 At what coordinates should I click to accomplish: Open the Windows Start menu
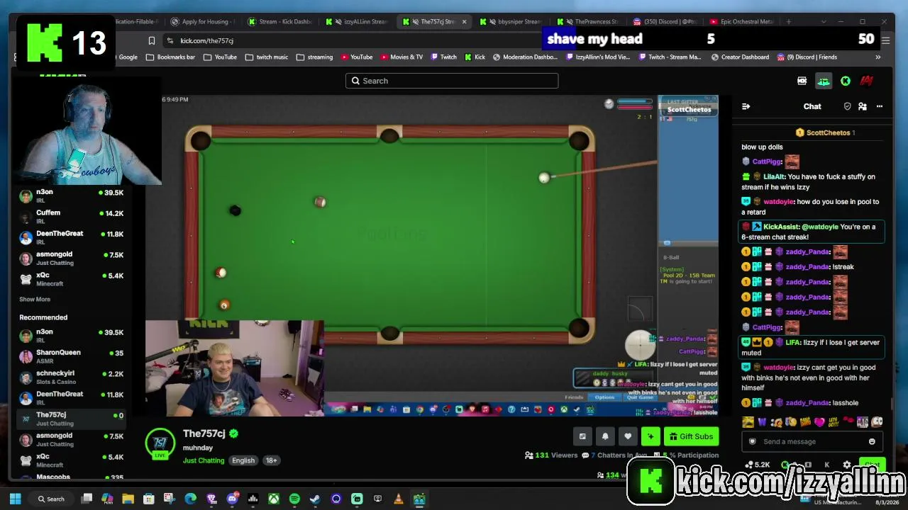coord(16,499)
